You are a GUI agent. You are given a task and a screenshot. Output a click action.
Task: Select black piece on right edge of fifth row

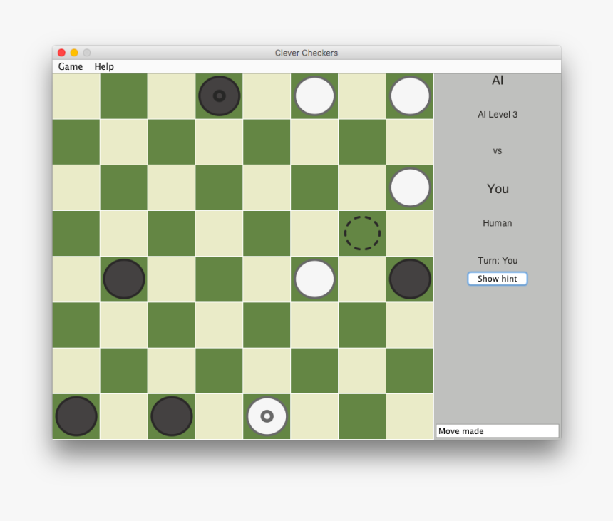[410, 279]
